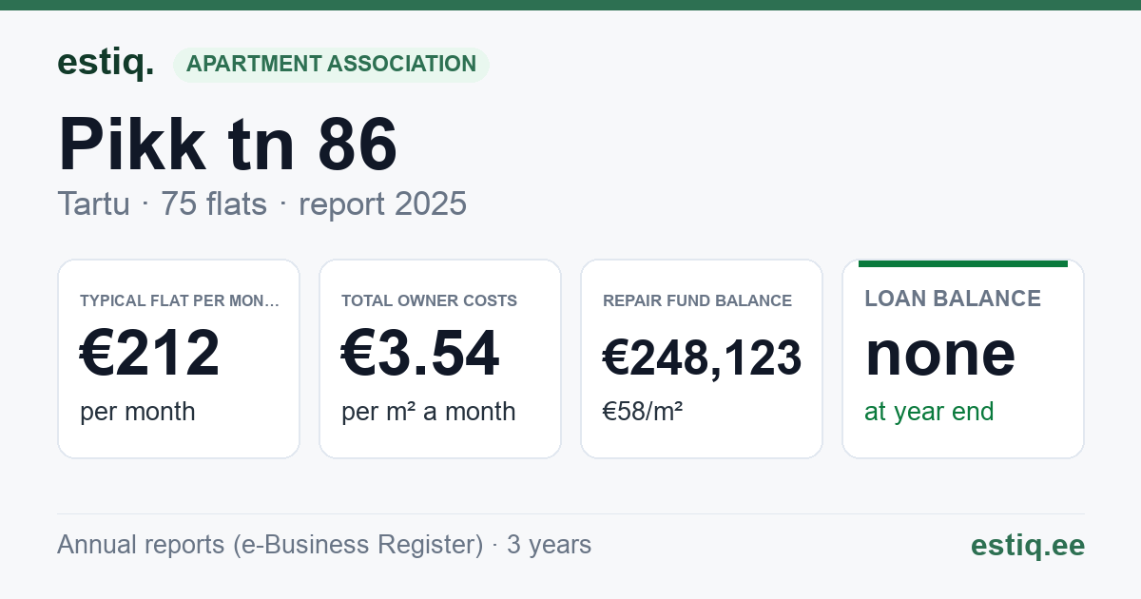Select the APARTMENT ASSOCIATION badge
The width and height of the screenshot is (1141, 599).
click(331, 65)
